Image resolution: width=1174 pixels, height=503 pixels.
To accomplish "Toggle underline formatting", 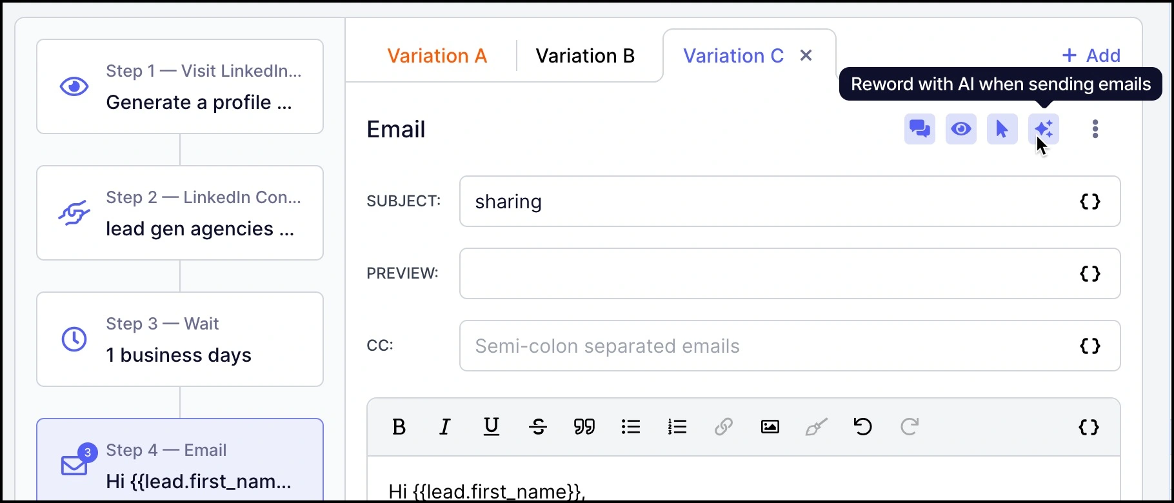I will [491, 427].
